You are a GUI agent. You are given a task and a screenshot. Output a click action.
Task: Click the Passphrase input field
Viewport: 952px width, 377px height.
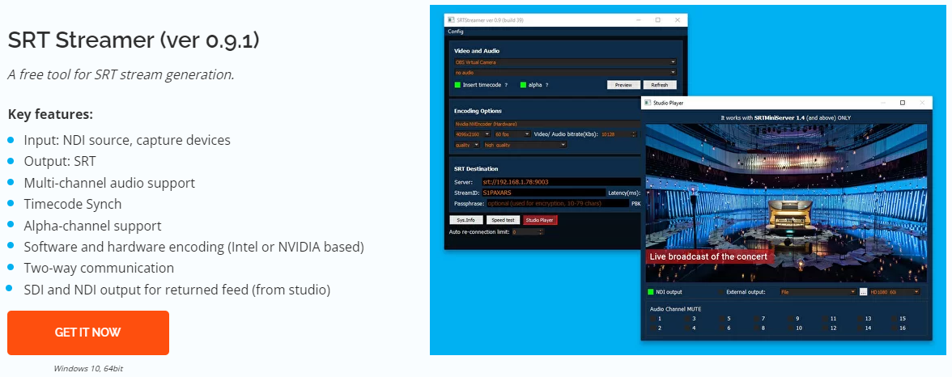tap(557, 203)
